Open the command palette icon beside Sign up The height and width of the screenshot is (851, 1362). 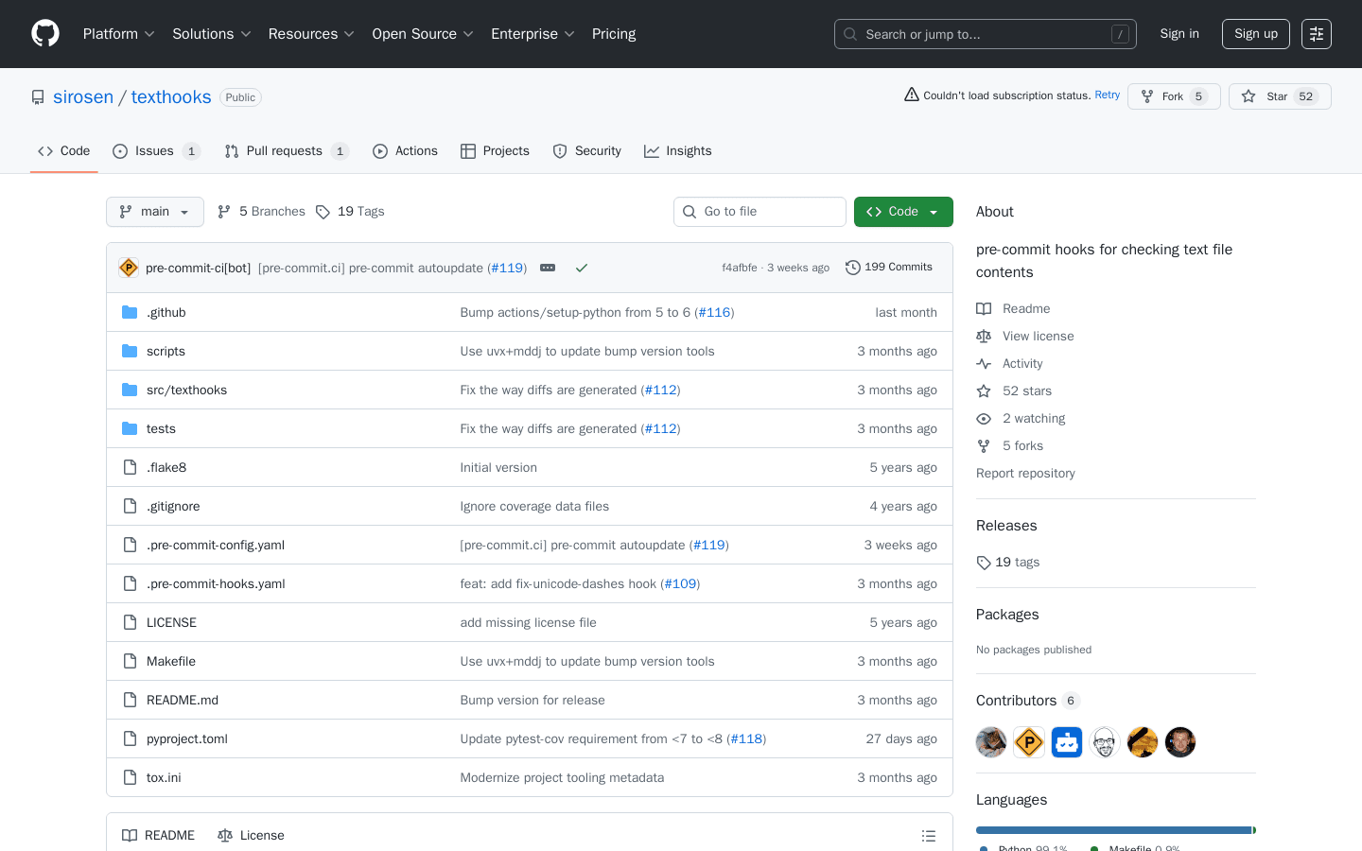click(1317, 34)
